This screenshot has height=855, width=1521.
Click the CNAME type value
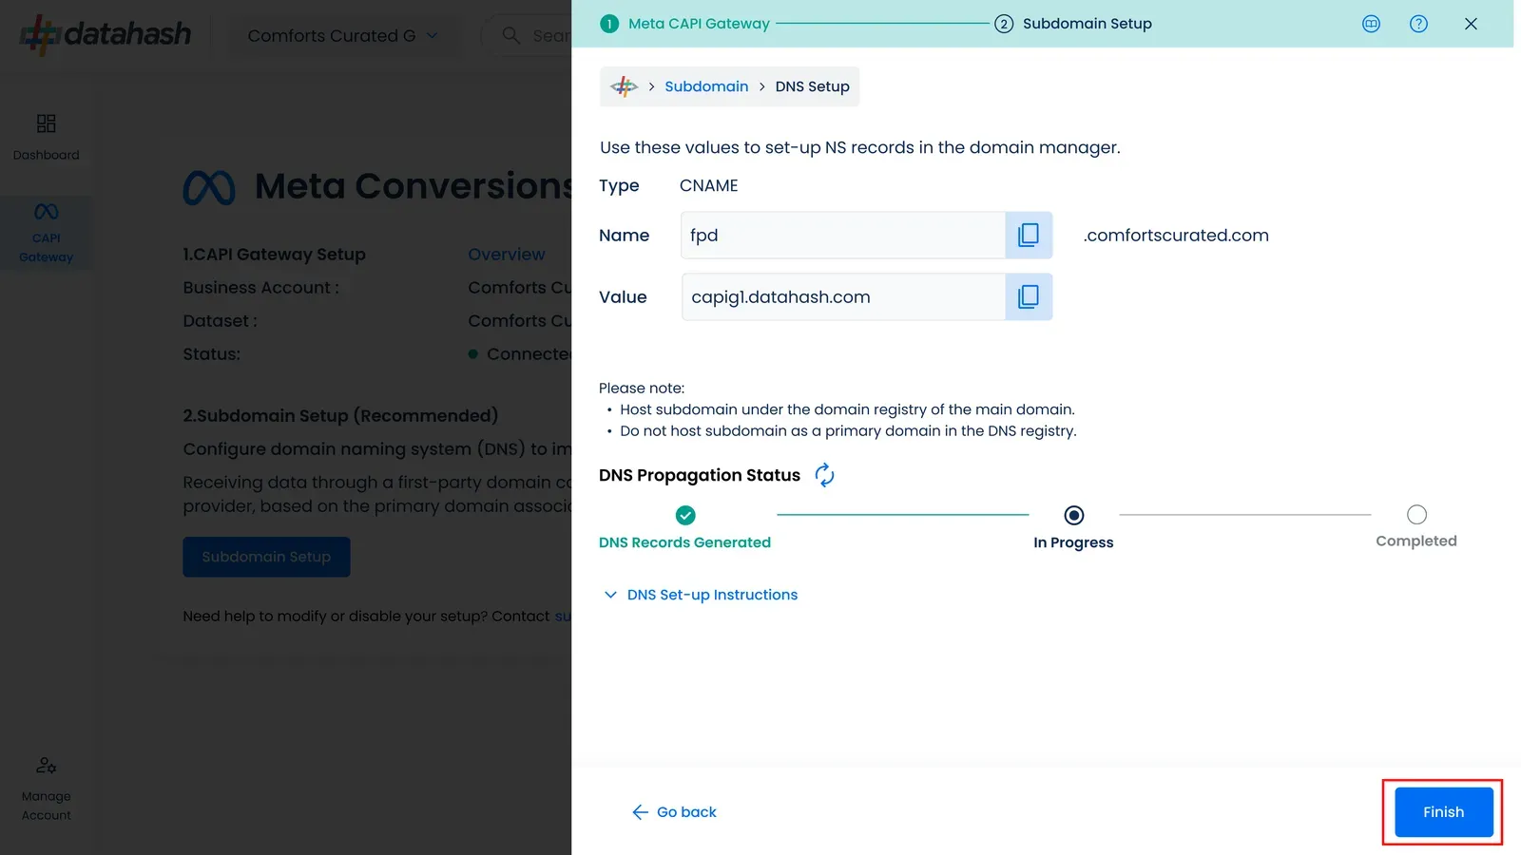click(x=708, y=186)
